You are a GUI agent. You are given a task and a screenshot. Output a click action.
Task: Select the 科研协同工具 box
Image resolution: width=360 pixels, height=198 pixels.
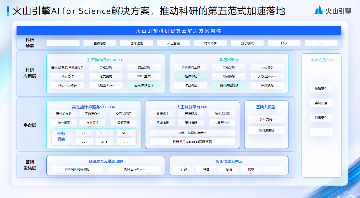click(191, 67)
